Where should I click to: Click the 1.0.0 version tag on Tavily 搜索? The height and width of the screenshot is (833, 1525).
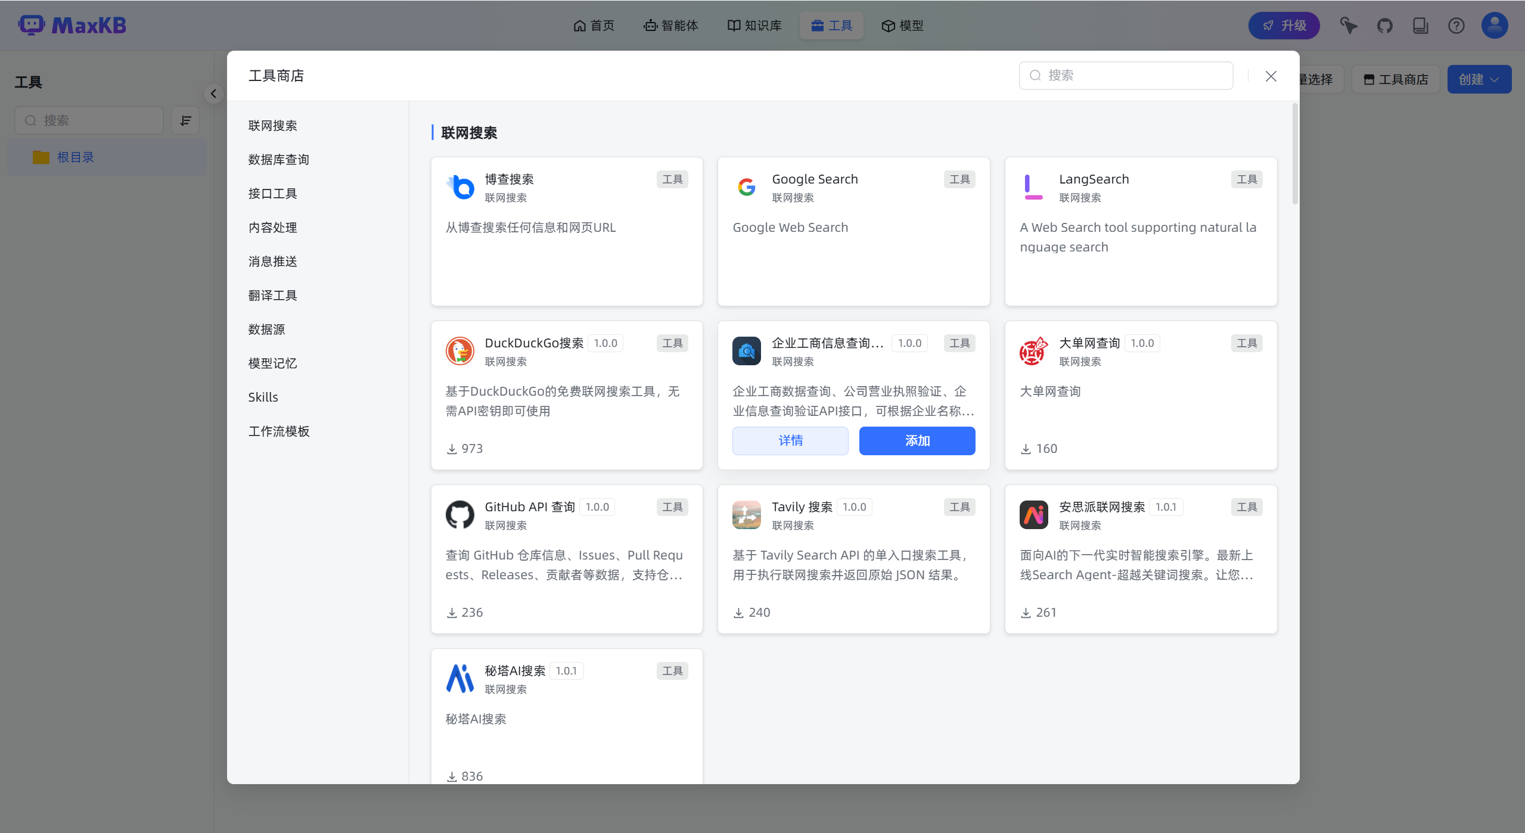point(855,507)
